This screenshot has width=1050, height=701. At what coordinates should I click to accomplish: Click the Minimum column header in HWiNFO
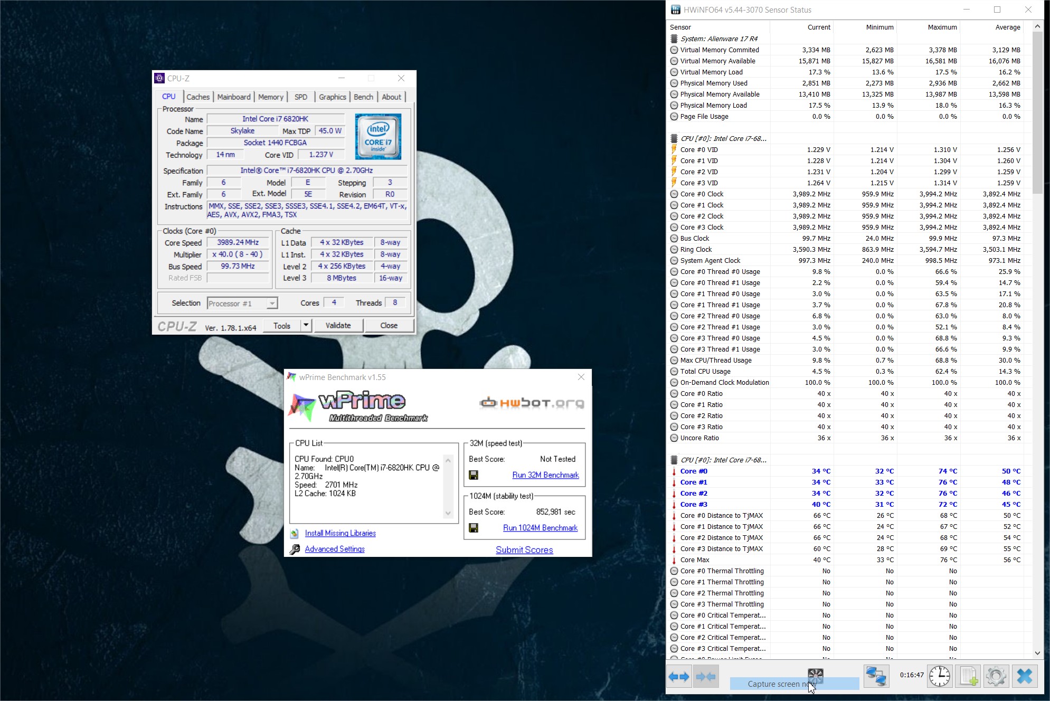pyautogui.click(x=865, y=27)
